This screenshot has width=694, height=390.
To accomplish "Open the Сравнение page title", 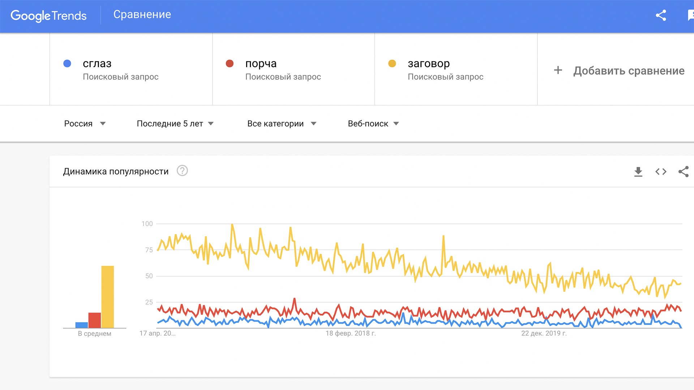I will tap(142, 14).
